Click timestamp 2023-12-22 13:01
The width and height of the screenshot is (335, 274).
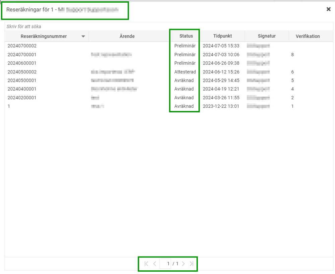click(x=221, y=106)
